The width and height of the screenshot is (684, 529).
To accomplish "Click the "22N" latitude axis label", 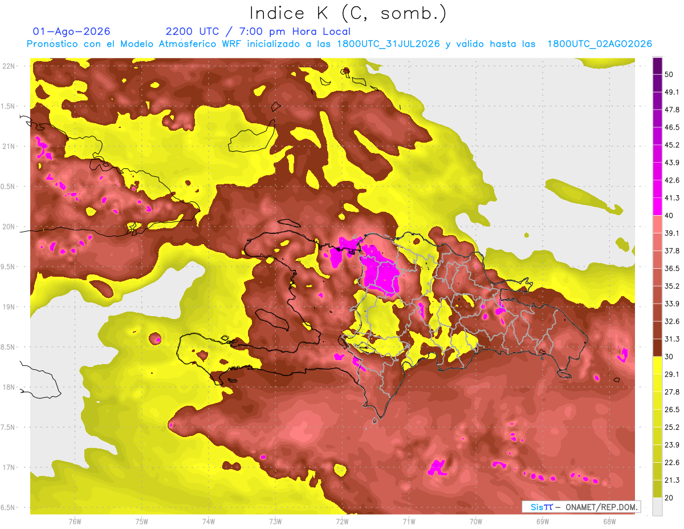I will 8,66.
